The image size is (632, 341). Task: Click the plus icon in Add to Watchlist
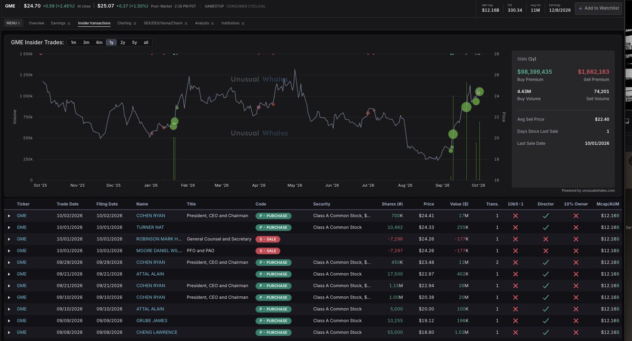581,8
